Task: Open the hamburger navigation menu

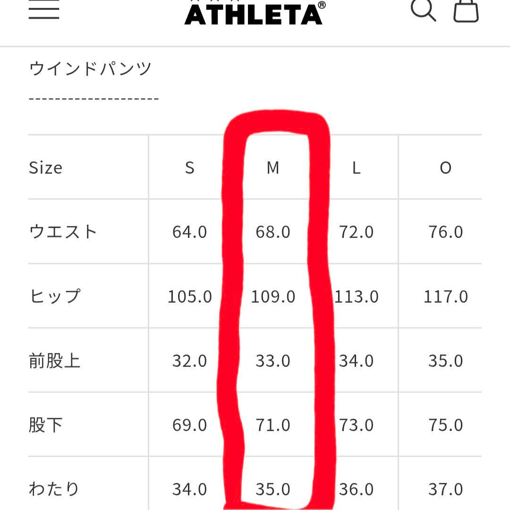Action: coord(45,8)
